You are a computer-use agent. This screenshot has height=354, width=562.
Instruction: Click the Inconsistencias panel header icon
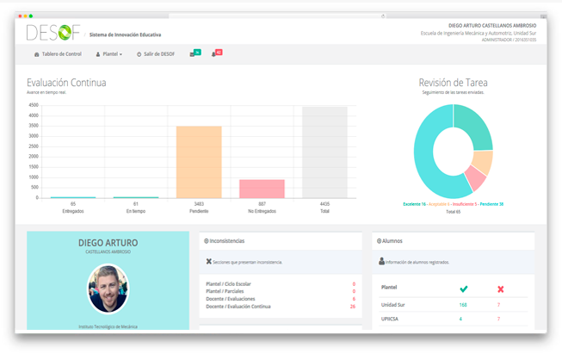click(x=207, y=241)
